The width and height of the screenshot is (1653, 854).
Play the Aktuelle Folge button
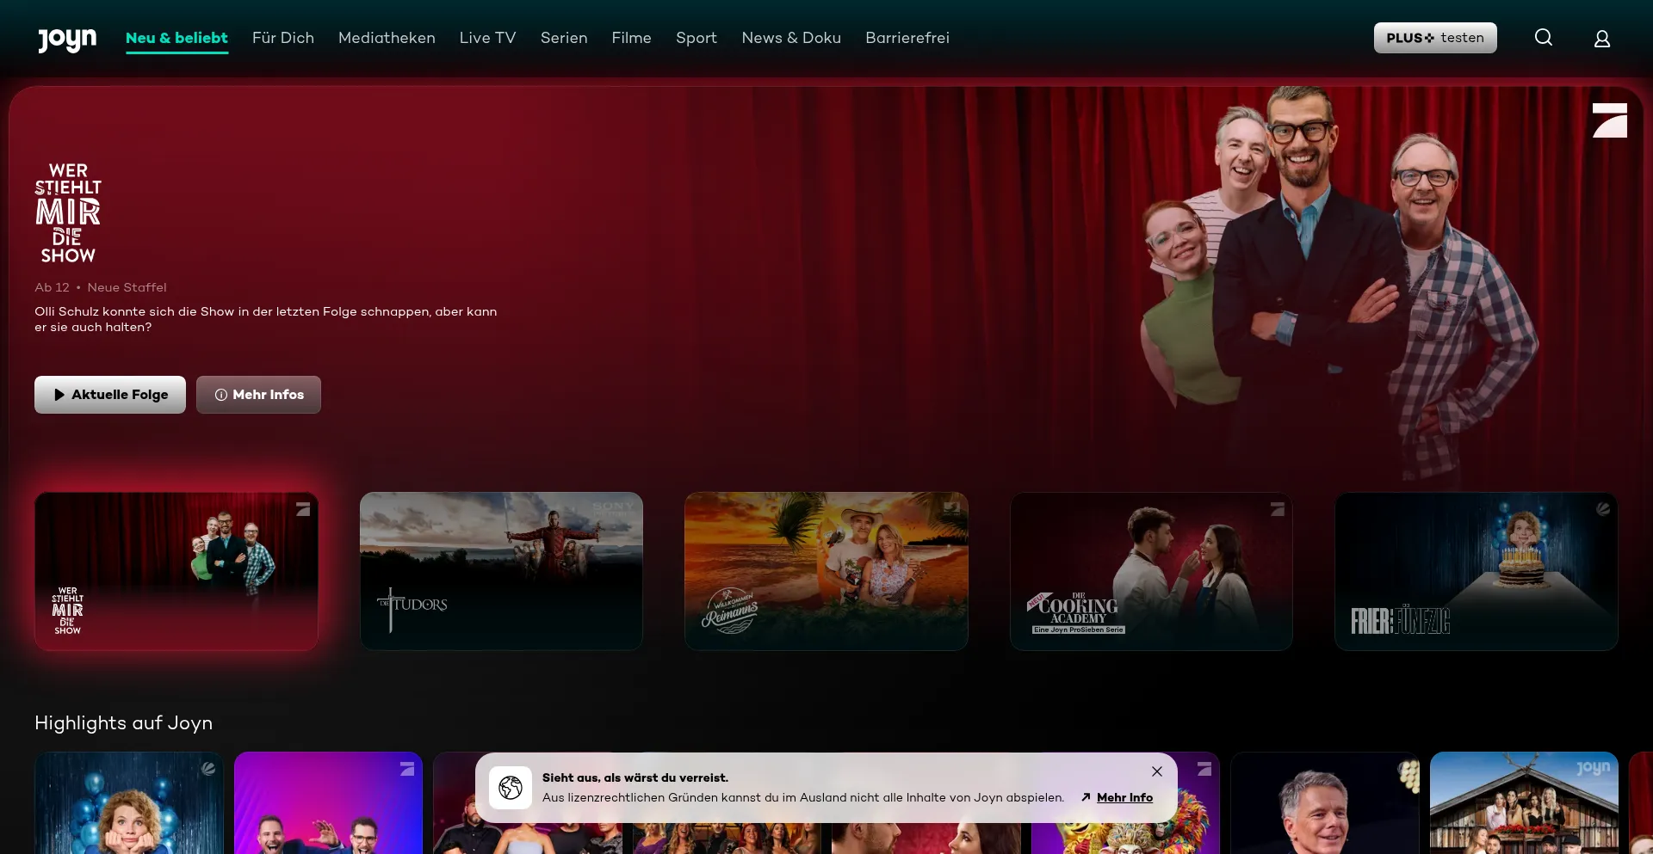click(x=110, y=395)
